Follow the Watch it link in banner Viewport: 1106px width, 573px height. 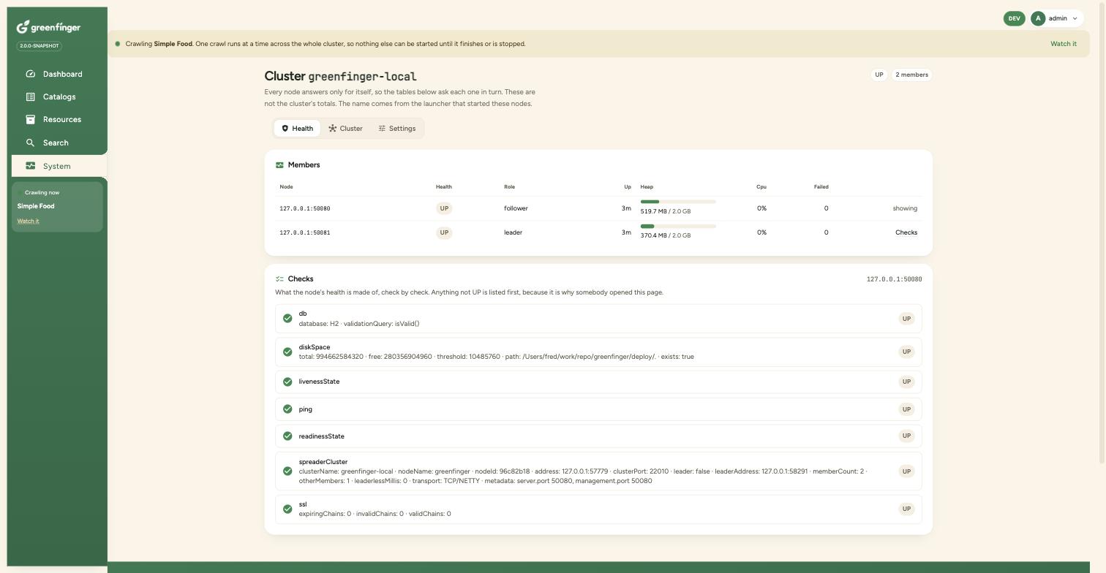[x=1064, y=44]
